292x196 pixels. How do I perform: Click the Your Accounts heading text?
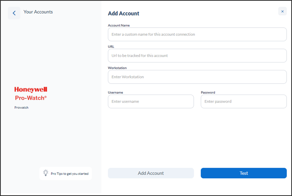[38, 12]
